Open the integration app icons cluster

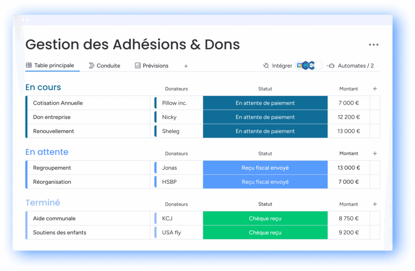(309, 65)
